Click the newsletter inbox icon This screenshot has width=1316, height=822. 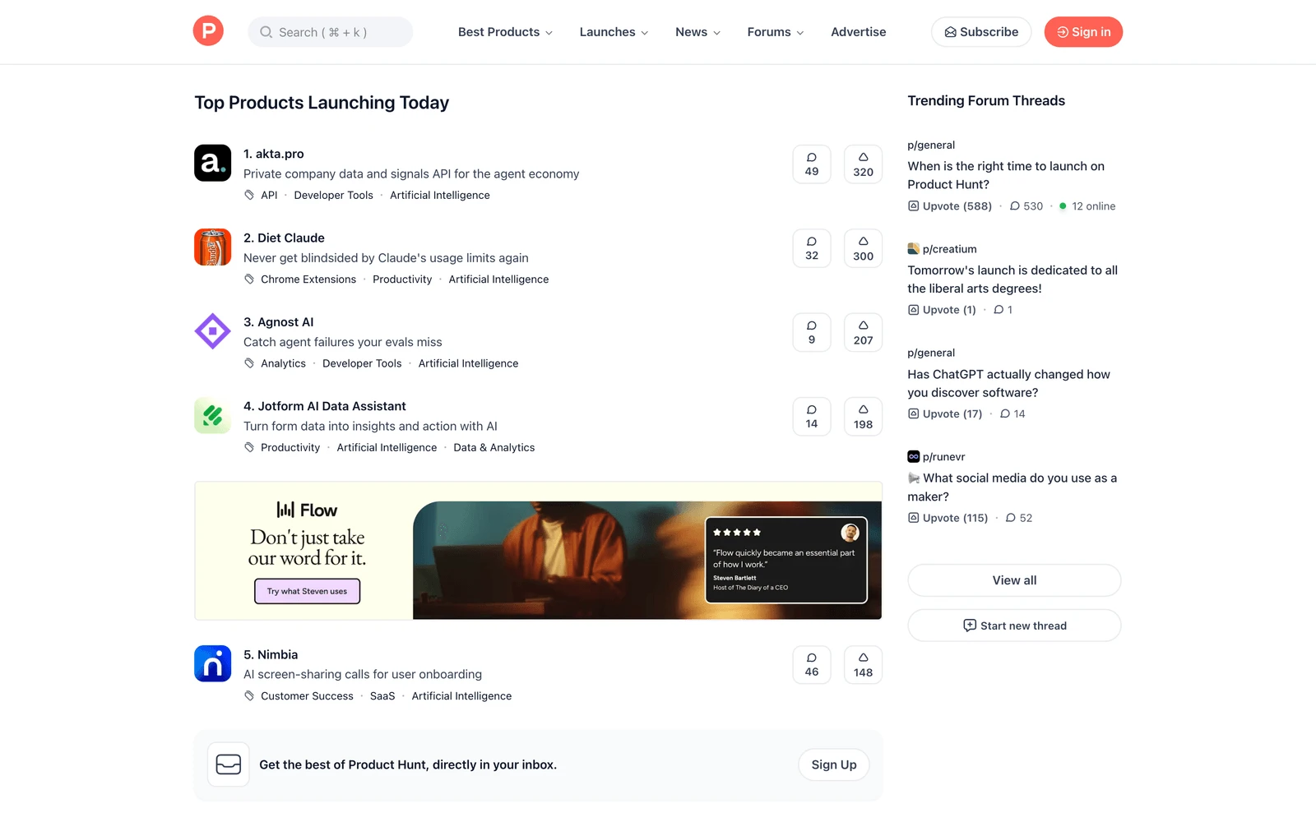point(228,764)
